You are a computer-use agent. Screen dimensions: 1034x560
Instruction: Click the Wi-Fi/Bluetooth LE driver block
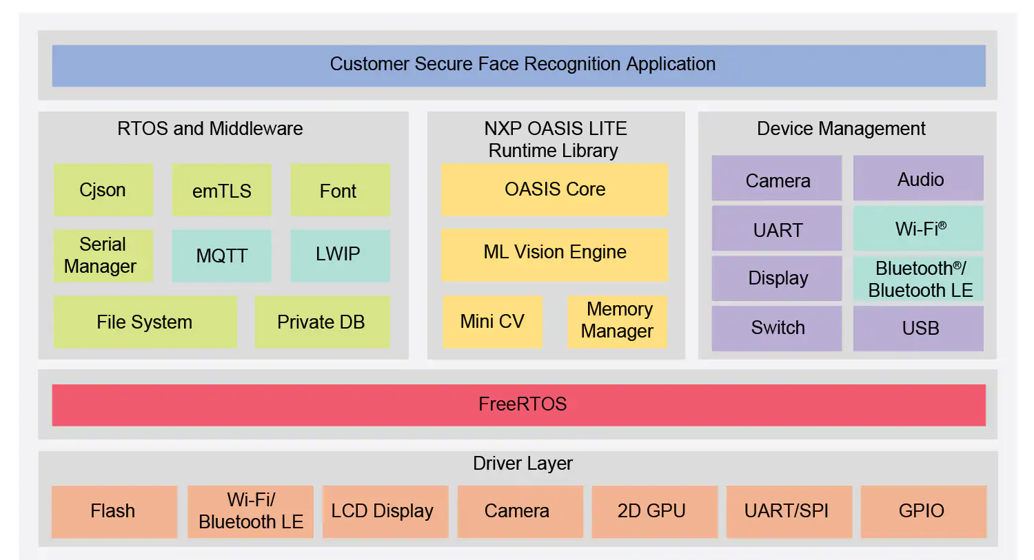pyautogui.click(x=250, y=512)
